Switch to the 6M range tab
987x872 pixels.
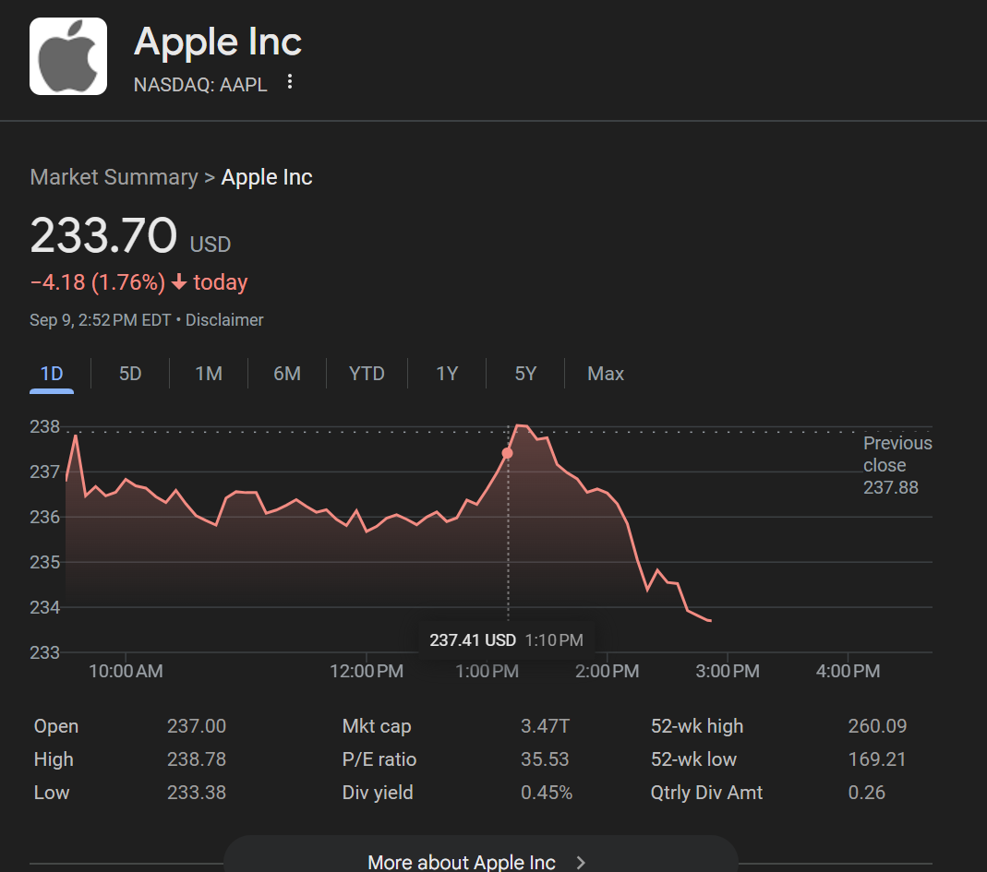(x=287, y=374)
